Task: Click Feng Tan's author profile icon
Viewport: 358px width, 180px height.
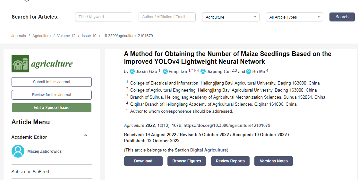Action: 165,71
